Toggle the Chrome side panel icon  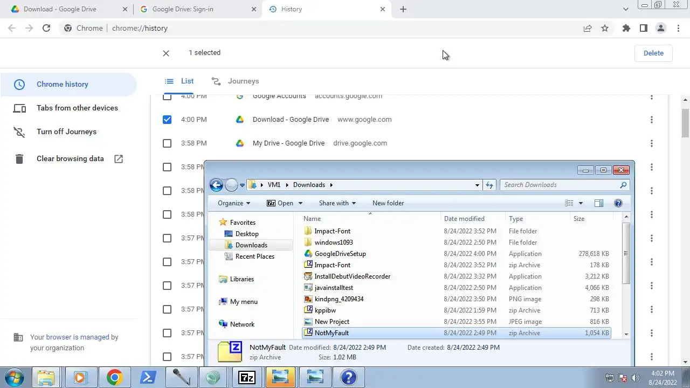(x=643, y=28)
